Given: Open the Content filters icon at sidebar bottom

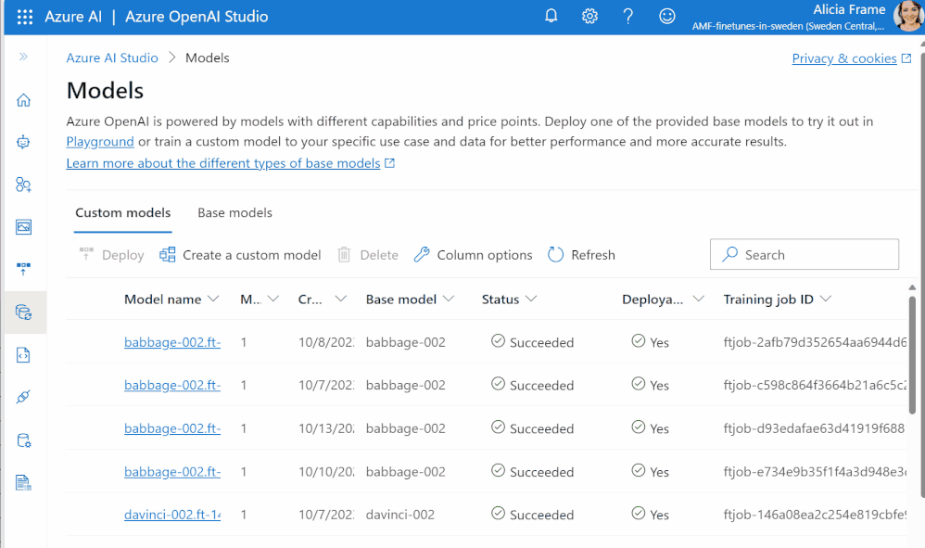Looking at the screenshot, I should [24, 481].
